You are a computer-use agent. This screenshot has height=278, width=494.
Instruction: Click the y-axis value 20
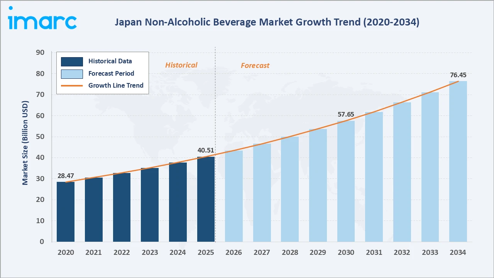click(40, 200)
